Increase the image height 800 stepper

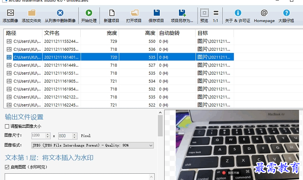point(74,134)
